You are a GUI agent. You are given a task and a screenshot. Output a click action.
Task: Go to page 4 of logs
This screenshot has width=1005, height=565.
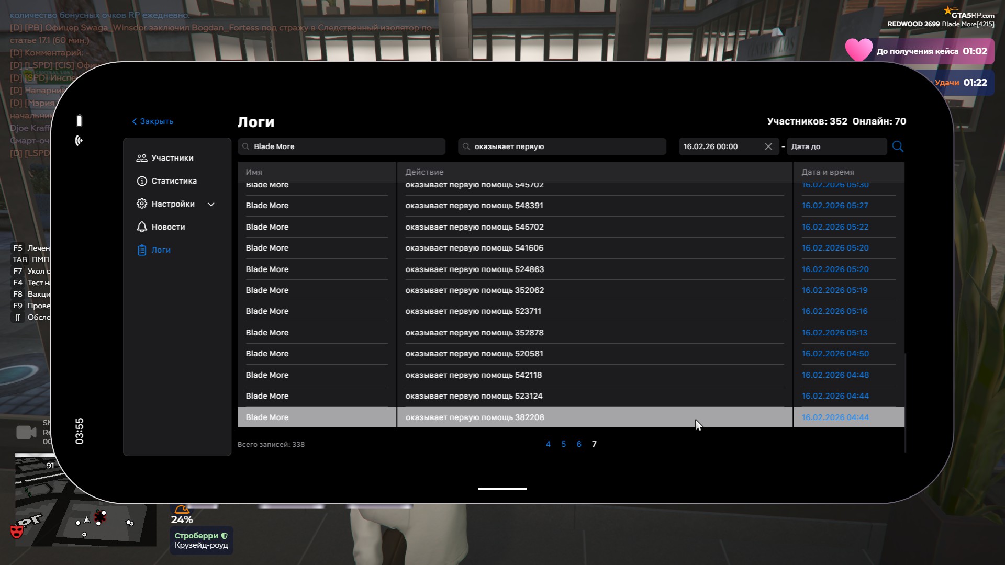[x=548, y=444]
